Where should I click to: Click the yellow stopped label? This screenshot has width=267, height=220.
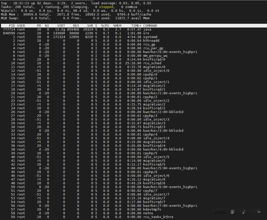(x=106, y=7)
